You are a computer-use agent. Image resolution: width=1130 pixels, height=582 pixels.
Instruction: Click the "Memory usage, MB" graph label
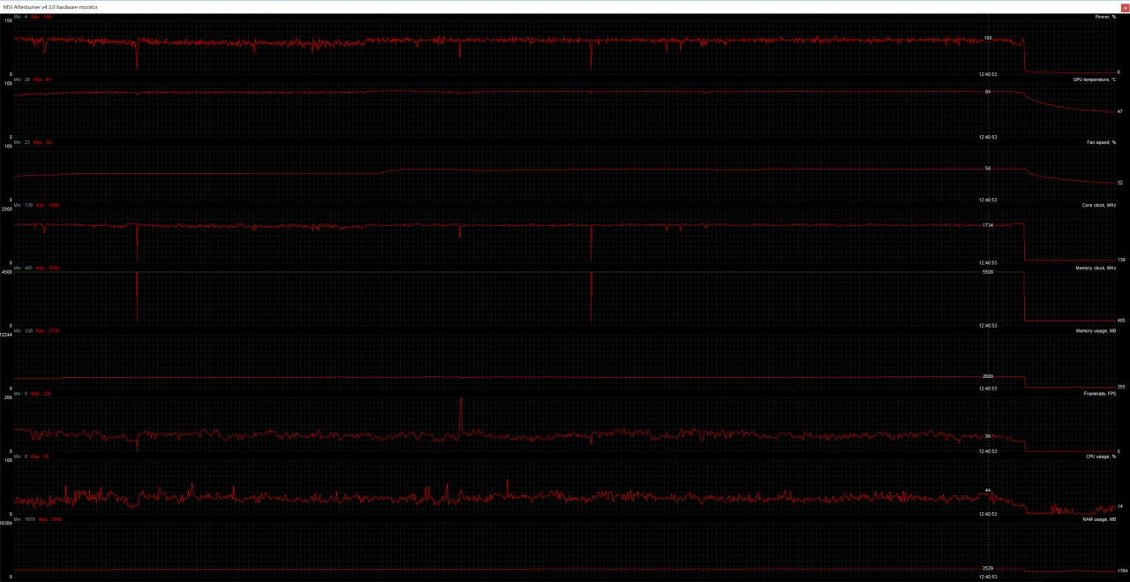tap(1096, 330)
